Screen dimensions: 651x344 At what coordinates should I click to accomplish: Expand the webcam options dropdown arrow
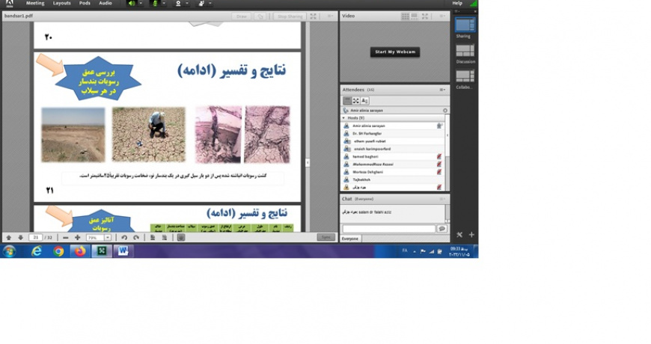point(187,3)
